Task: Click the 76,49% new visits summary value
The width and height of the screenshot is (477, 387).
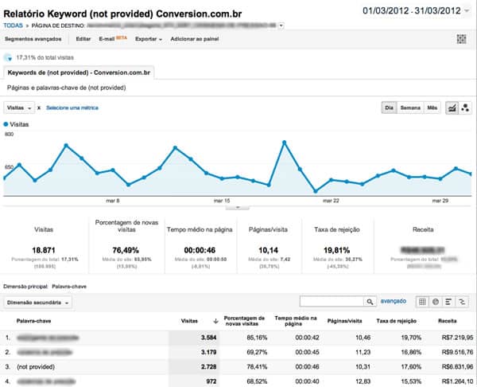Action: 126,251
